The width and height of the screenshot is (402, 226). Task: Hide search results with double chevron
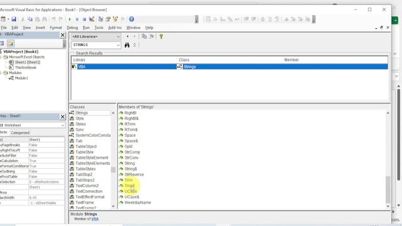134,45
